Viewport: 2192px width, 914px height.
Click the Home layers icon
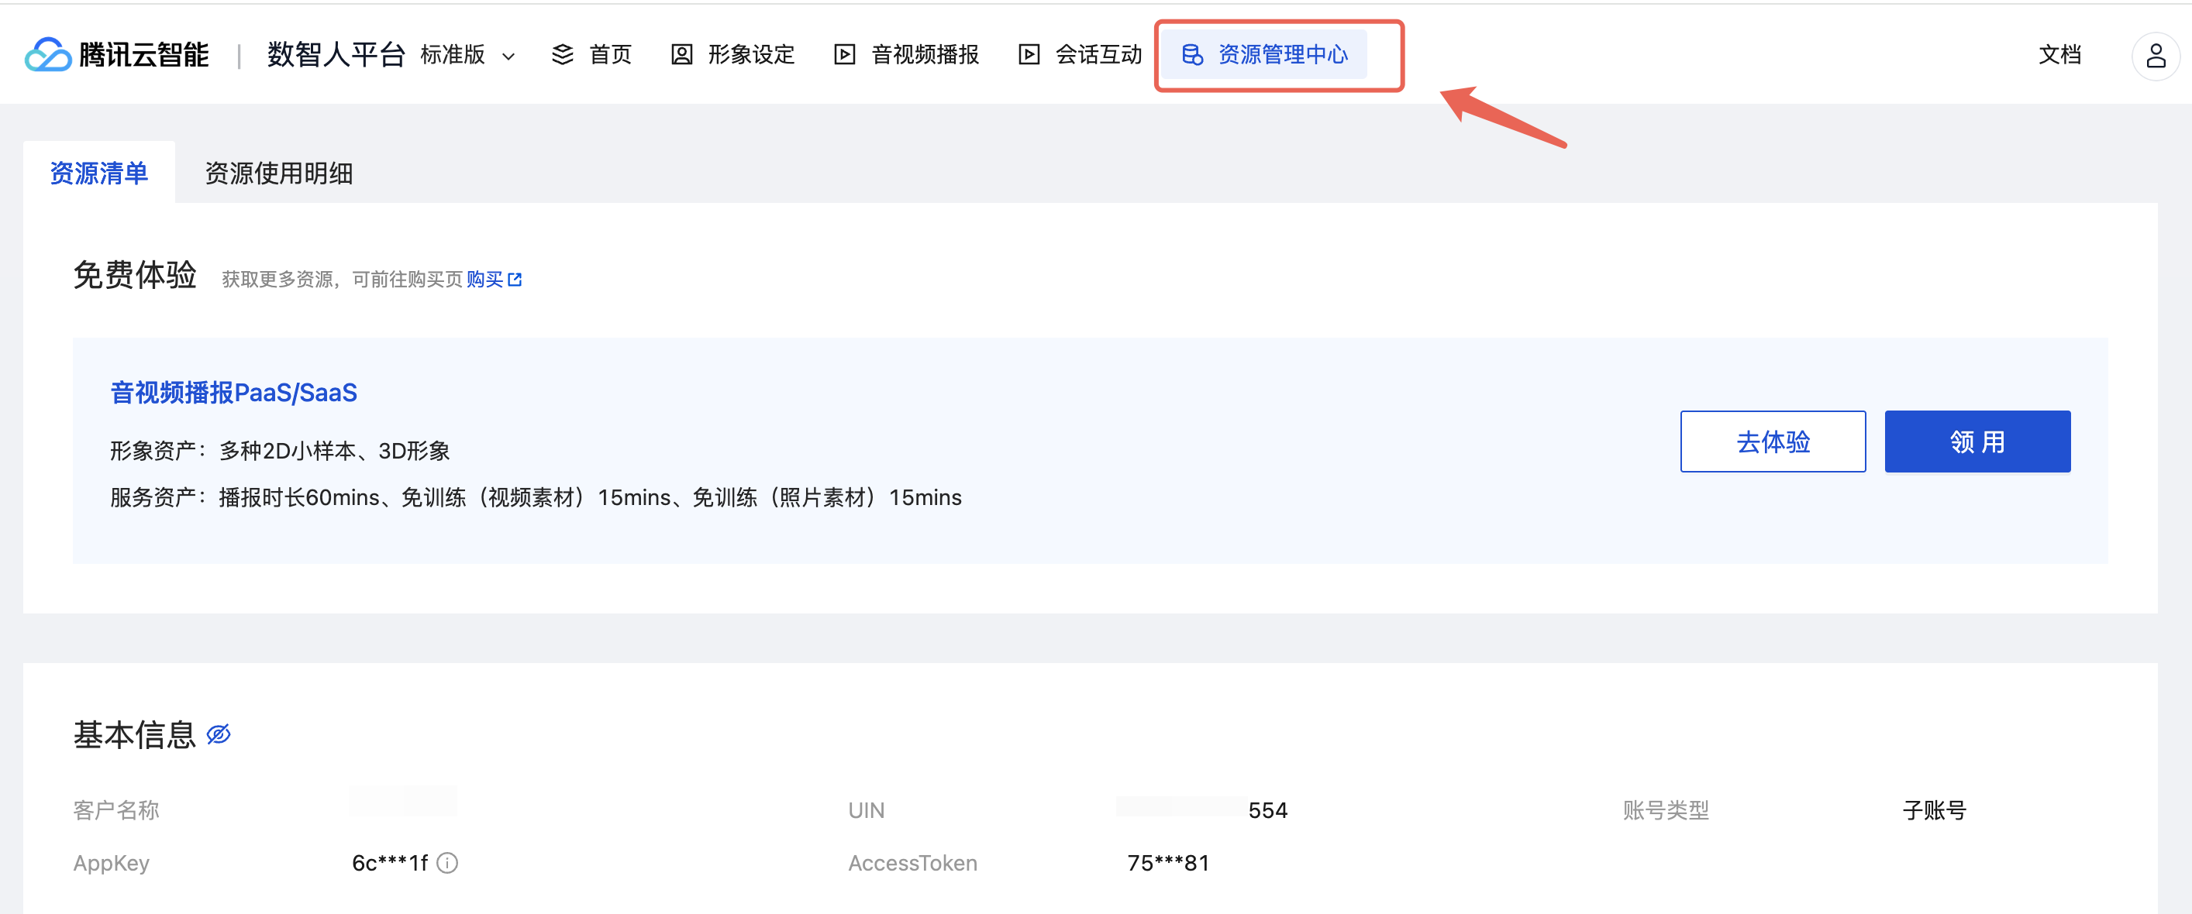pyautogui.click(x=563, y=54)
